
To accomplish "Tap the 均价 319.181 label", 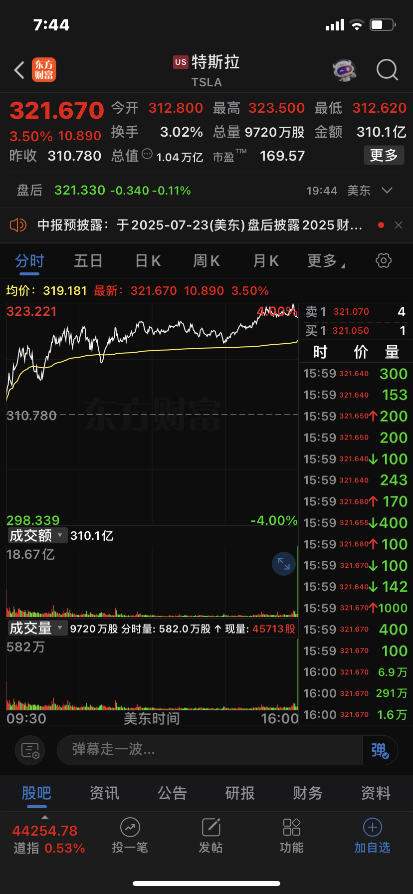I will [46, 291].
